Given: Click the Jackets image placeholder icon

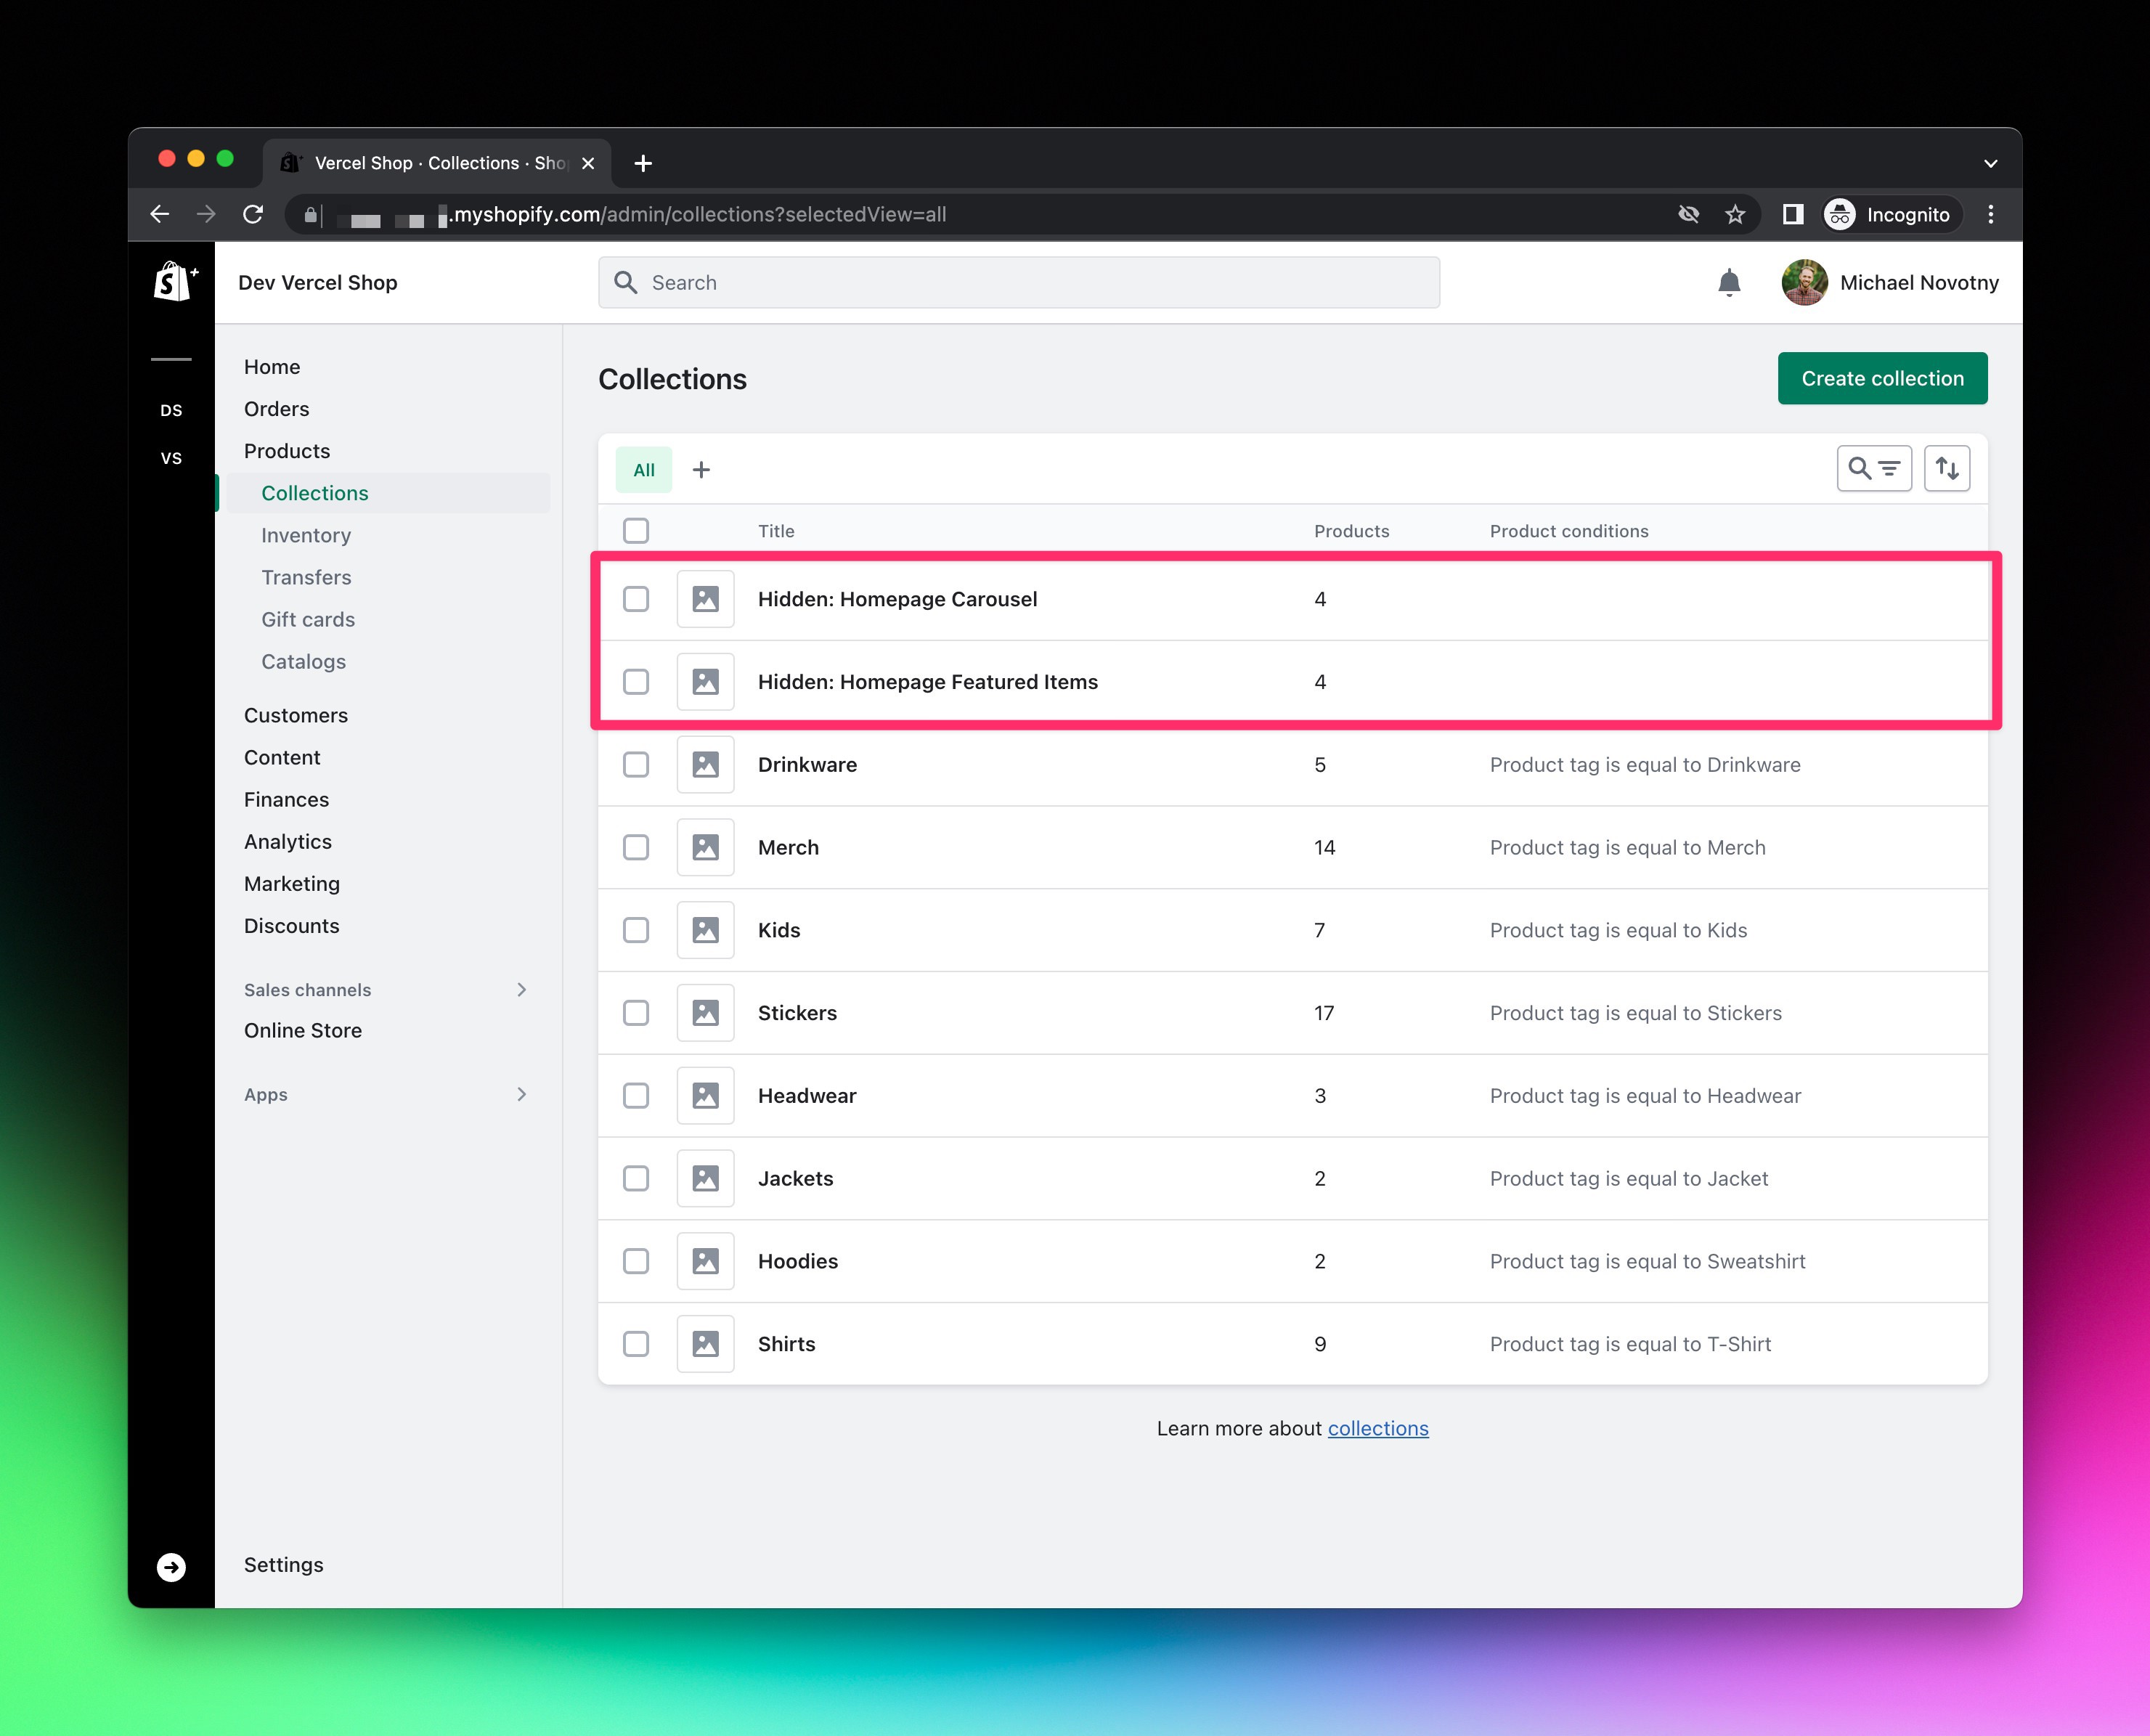Looking at the screenshot, I should (x=705, y=1179).
